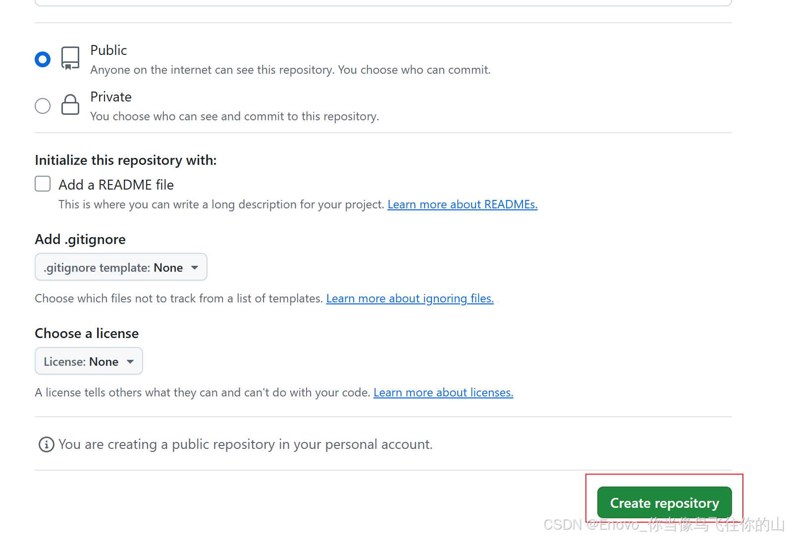Click 'You choose who can see and commit' description
Image resolution: width=787 pixels, height=538 pixels.
click(x=234, y=116)
